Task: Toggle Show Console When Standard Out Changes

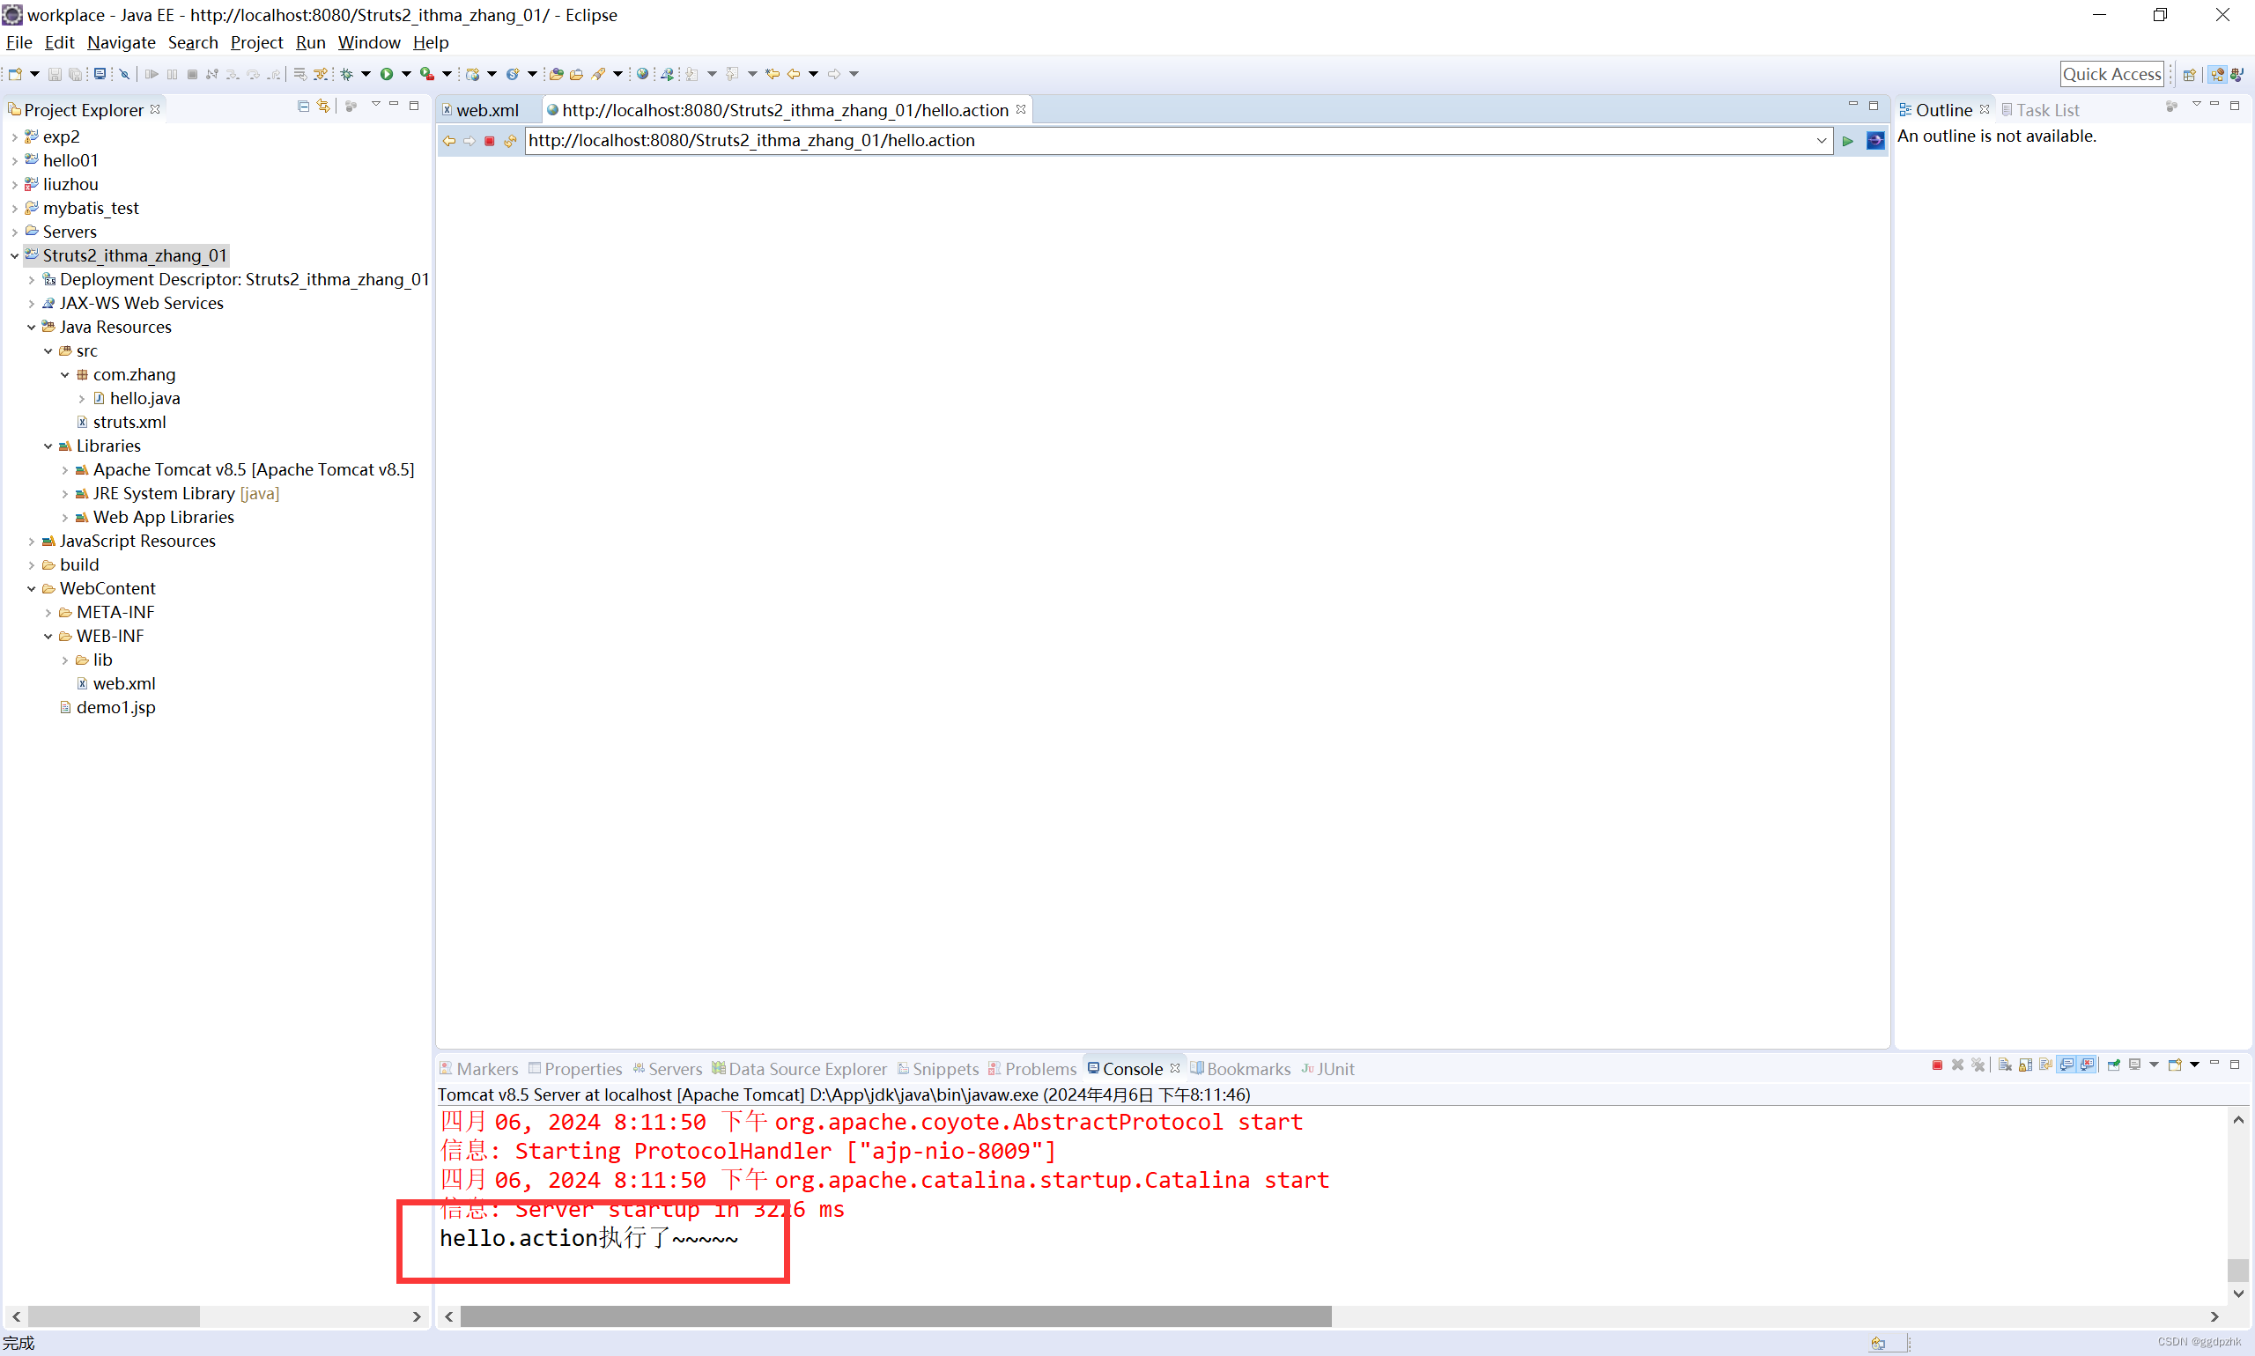Action: 2066,1065
